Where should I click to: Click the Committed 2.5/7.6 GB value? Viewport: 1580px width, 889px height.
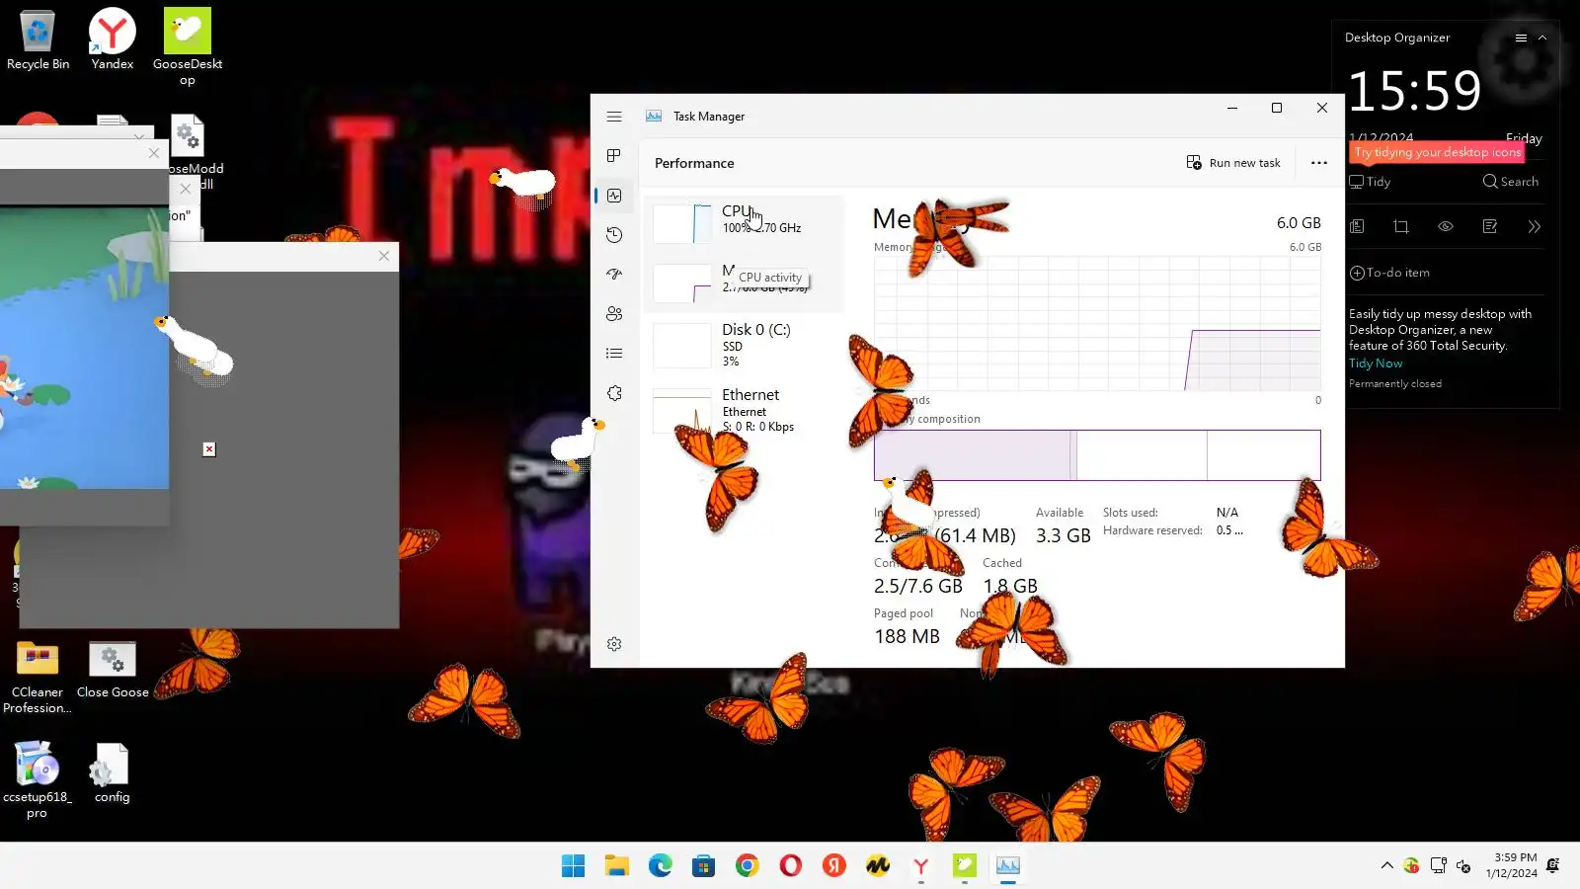[x=917, y=586]
